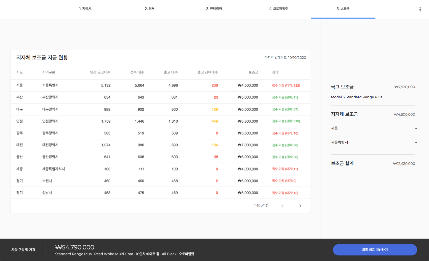Click the 5,132 cell in 서울 row
The image size is (429, 261).
click(106, 85)
